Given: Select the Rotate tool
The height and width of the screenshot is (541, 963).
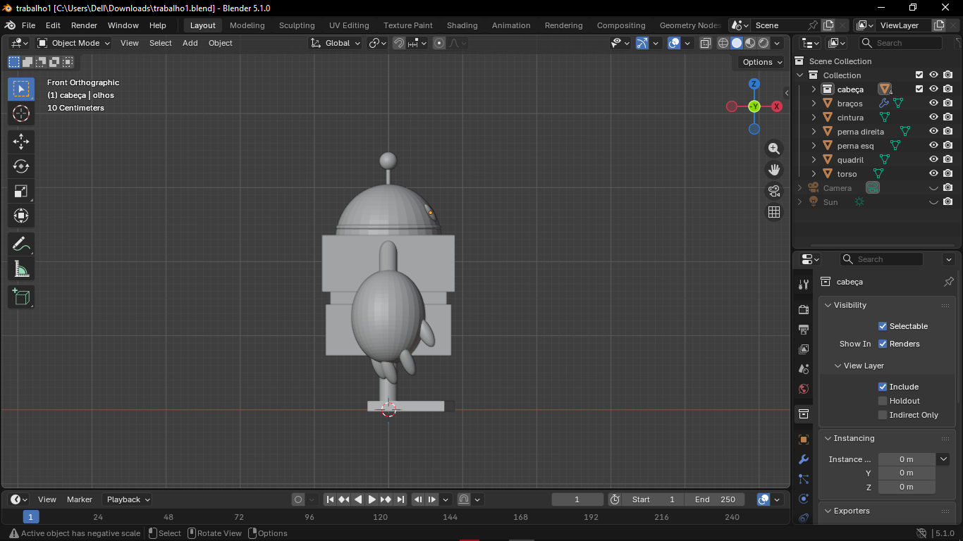Looking at the screenshot, I should pos(21,166).
